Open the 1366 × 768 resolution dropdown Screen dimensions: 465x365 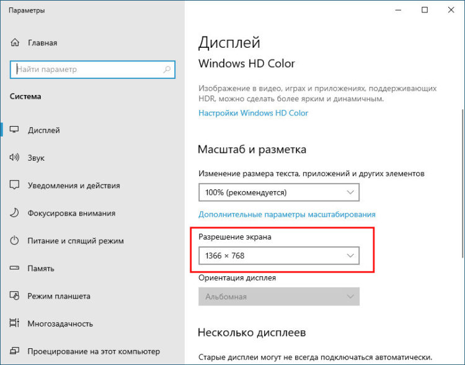(x=278, y=256)
